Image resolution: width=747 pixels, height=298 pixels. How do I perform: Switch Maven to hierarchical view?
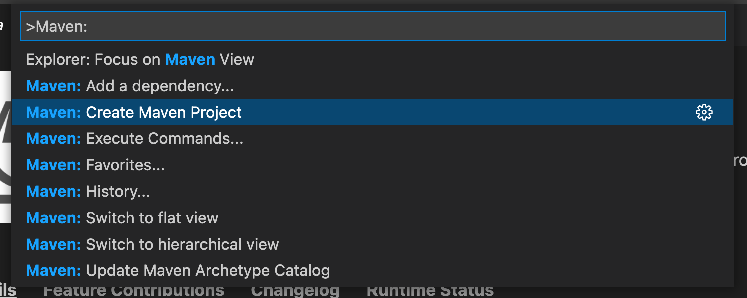click(x=152, y=244)
